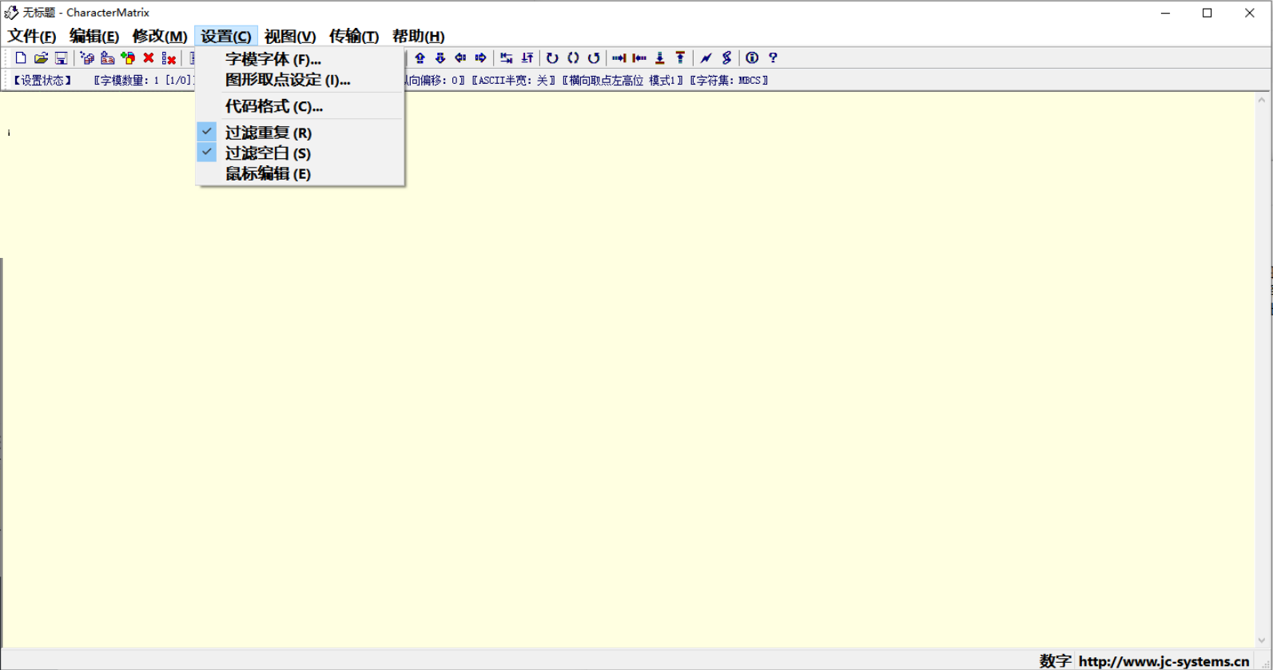Click the rotate clockwise icon
Viewport: 1273px width, 670px height.
tap(552, 57)
